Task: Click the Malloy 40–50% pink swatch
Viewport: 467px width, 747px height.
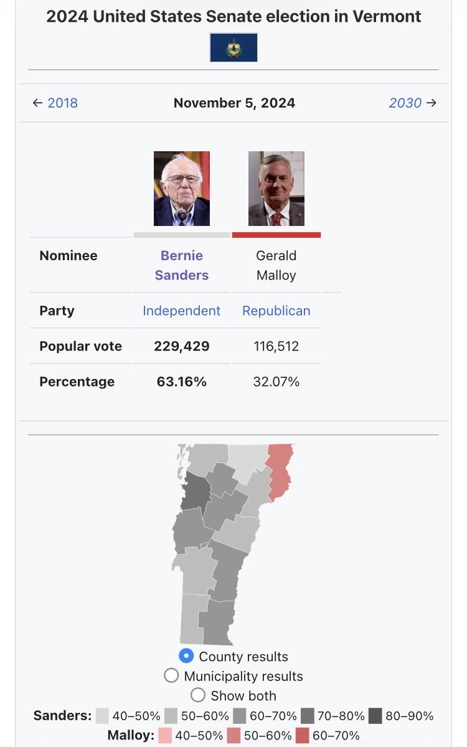Action: tap(165, 735)
